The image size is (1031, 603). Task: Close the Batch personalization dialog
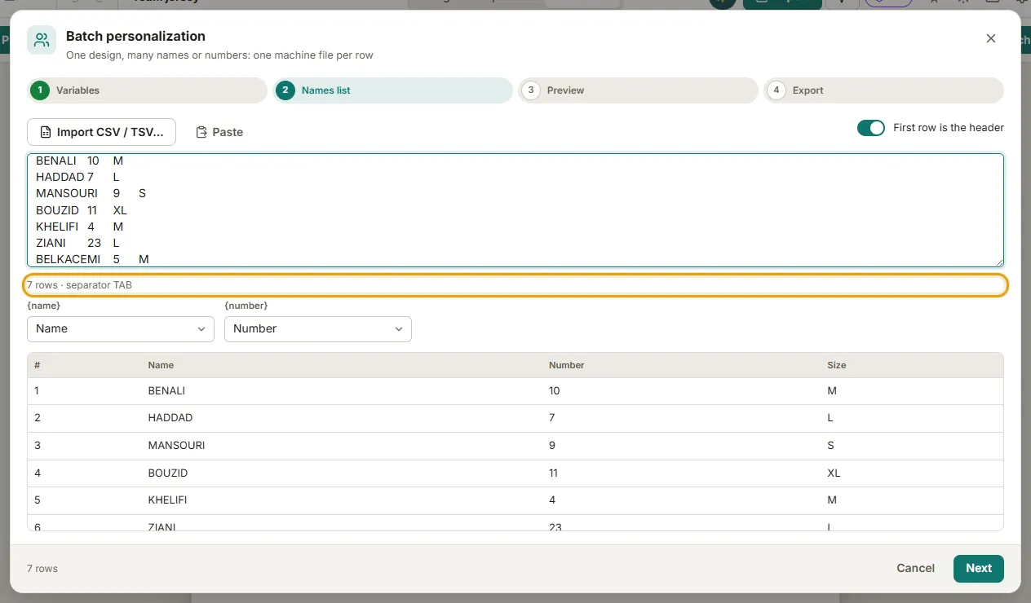[x=991, y=38]
